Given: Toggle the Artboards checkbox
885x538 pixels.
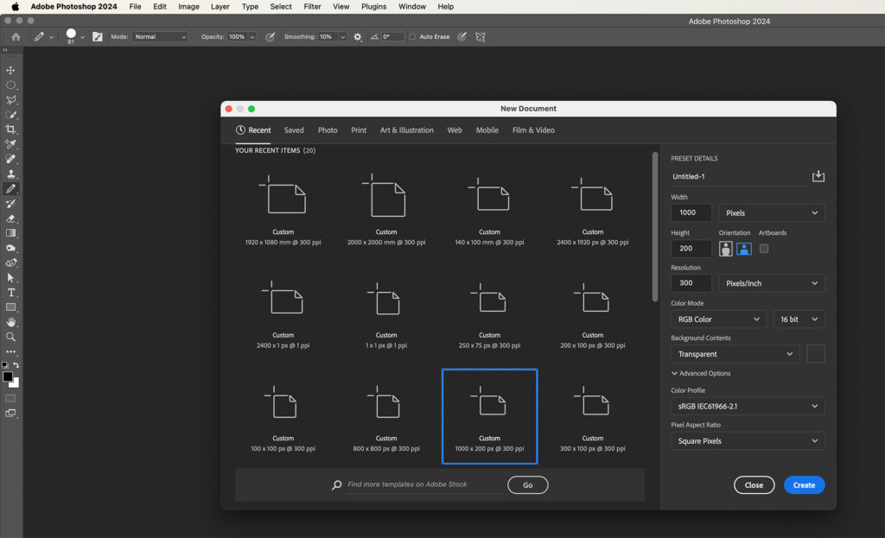Looking at the screenshot, I should (x=764, y=248).
